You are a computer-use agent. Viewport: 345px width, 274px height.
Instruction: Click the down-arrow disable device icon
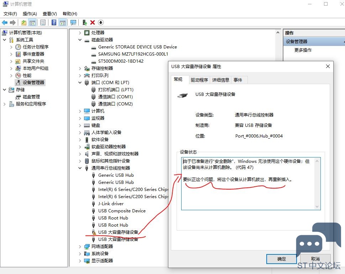pos(101,22)
